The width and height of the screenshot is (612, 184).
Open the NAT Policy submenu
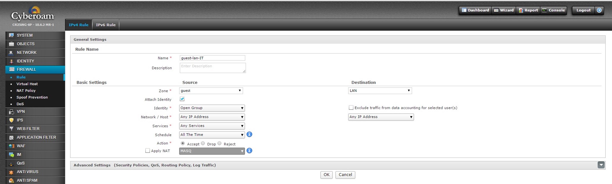(26, 91)
